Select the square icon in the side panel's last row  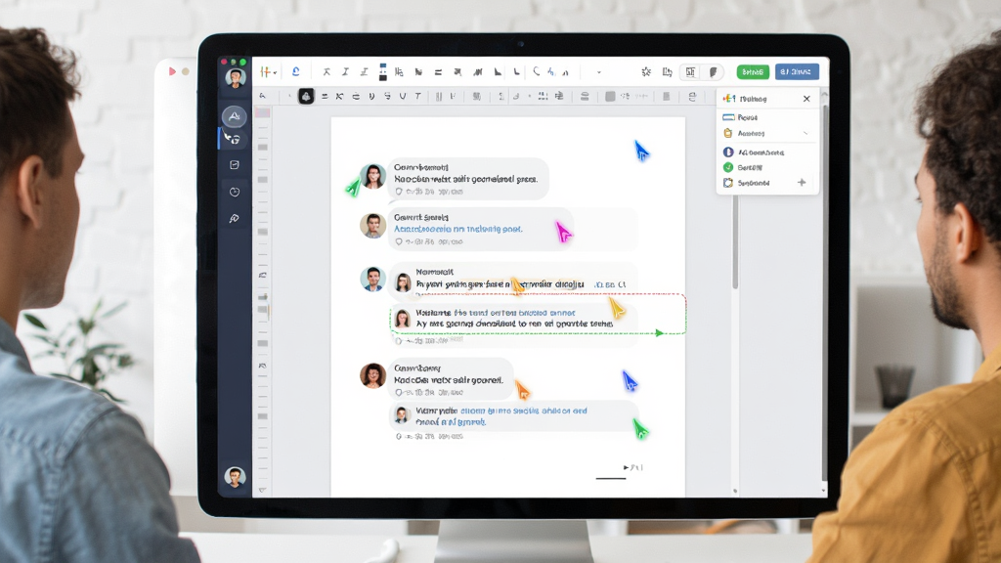tap(727, 183)
